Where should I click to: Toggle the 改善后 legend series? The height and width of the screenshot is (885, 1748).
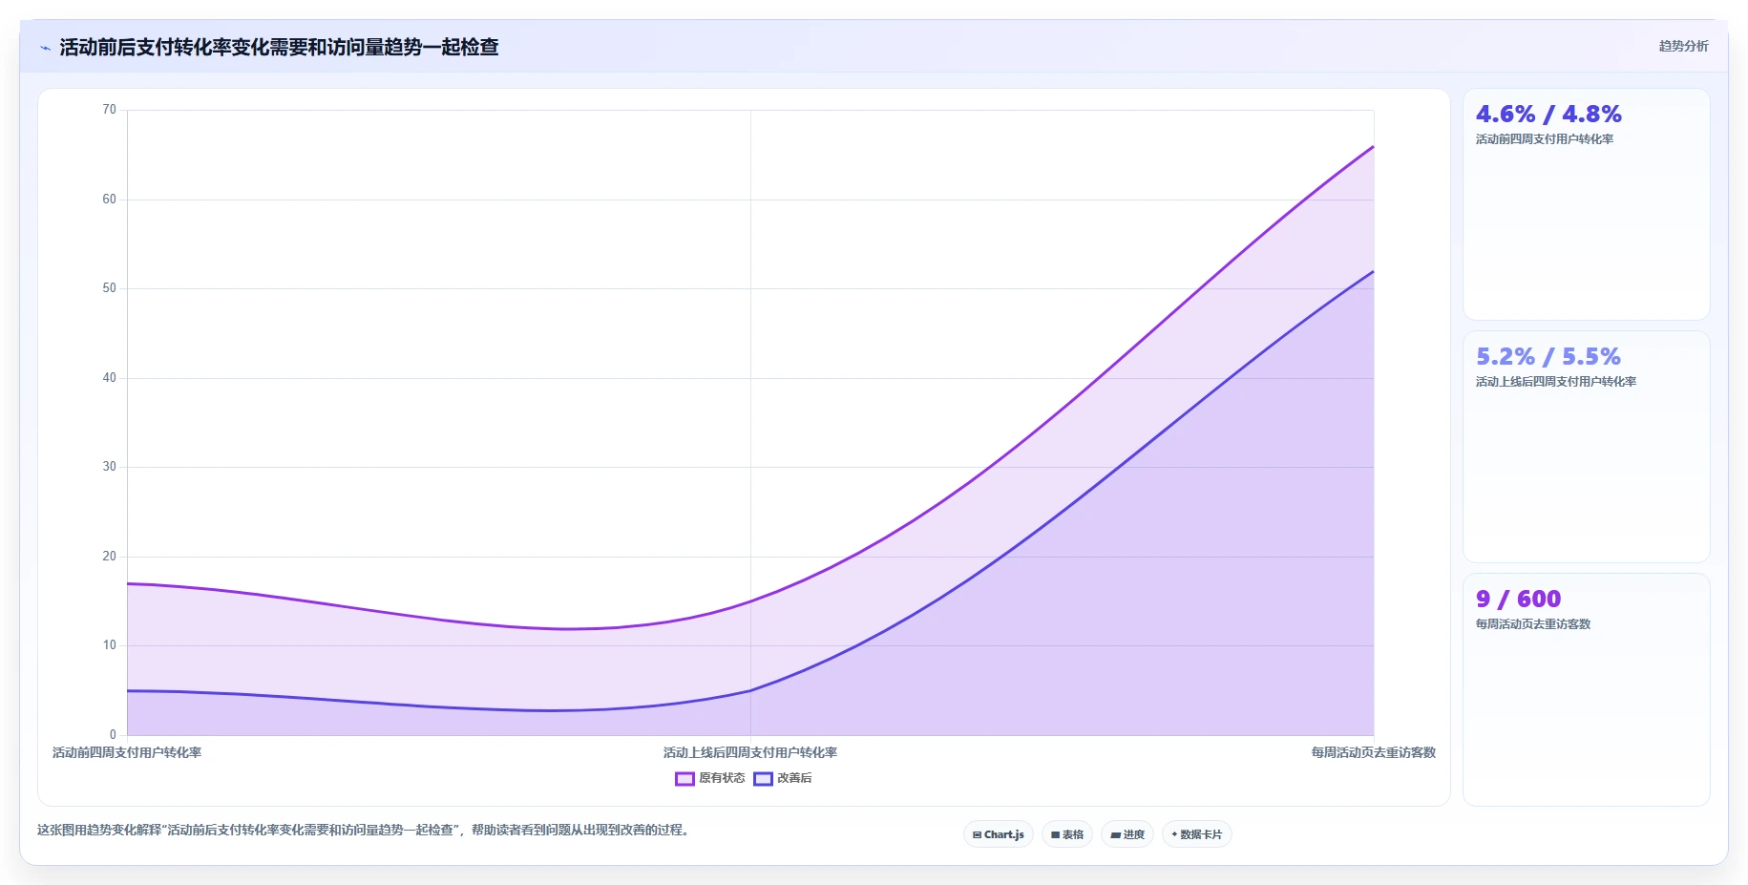point(783,778)
